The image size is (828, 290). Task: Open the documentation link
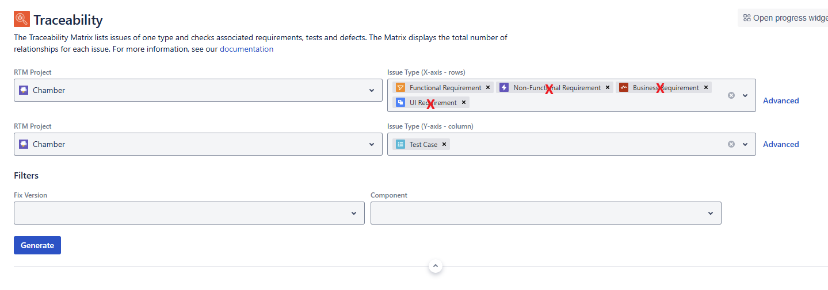click(246, 49)
